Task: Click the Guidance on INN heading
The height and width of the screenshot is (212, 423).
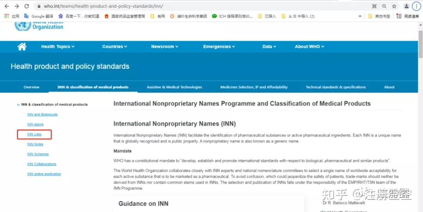Action: pyautogui.click(x=143, y=204)
